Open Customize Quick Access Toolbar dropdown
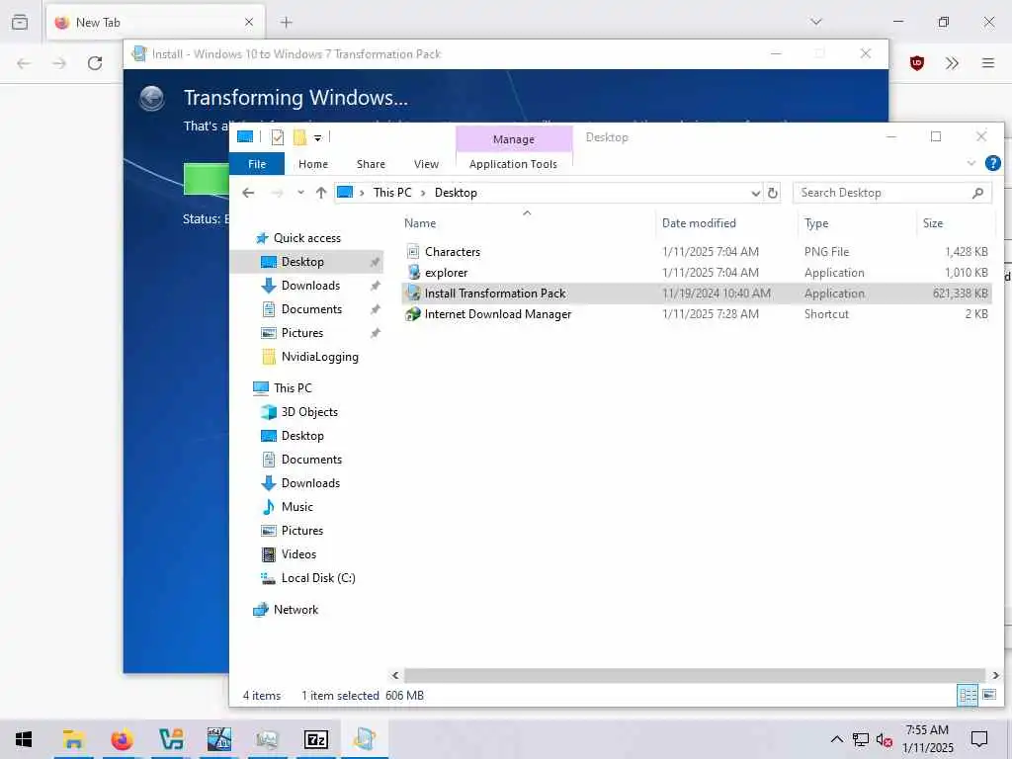This screenshot has height=759, width=1012. 317,137
